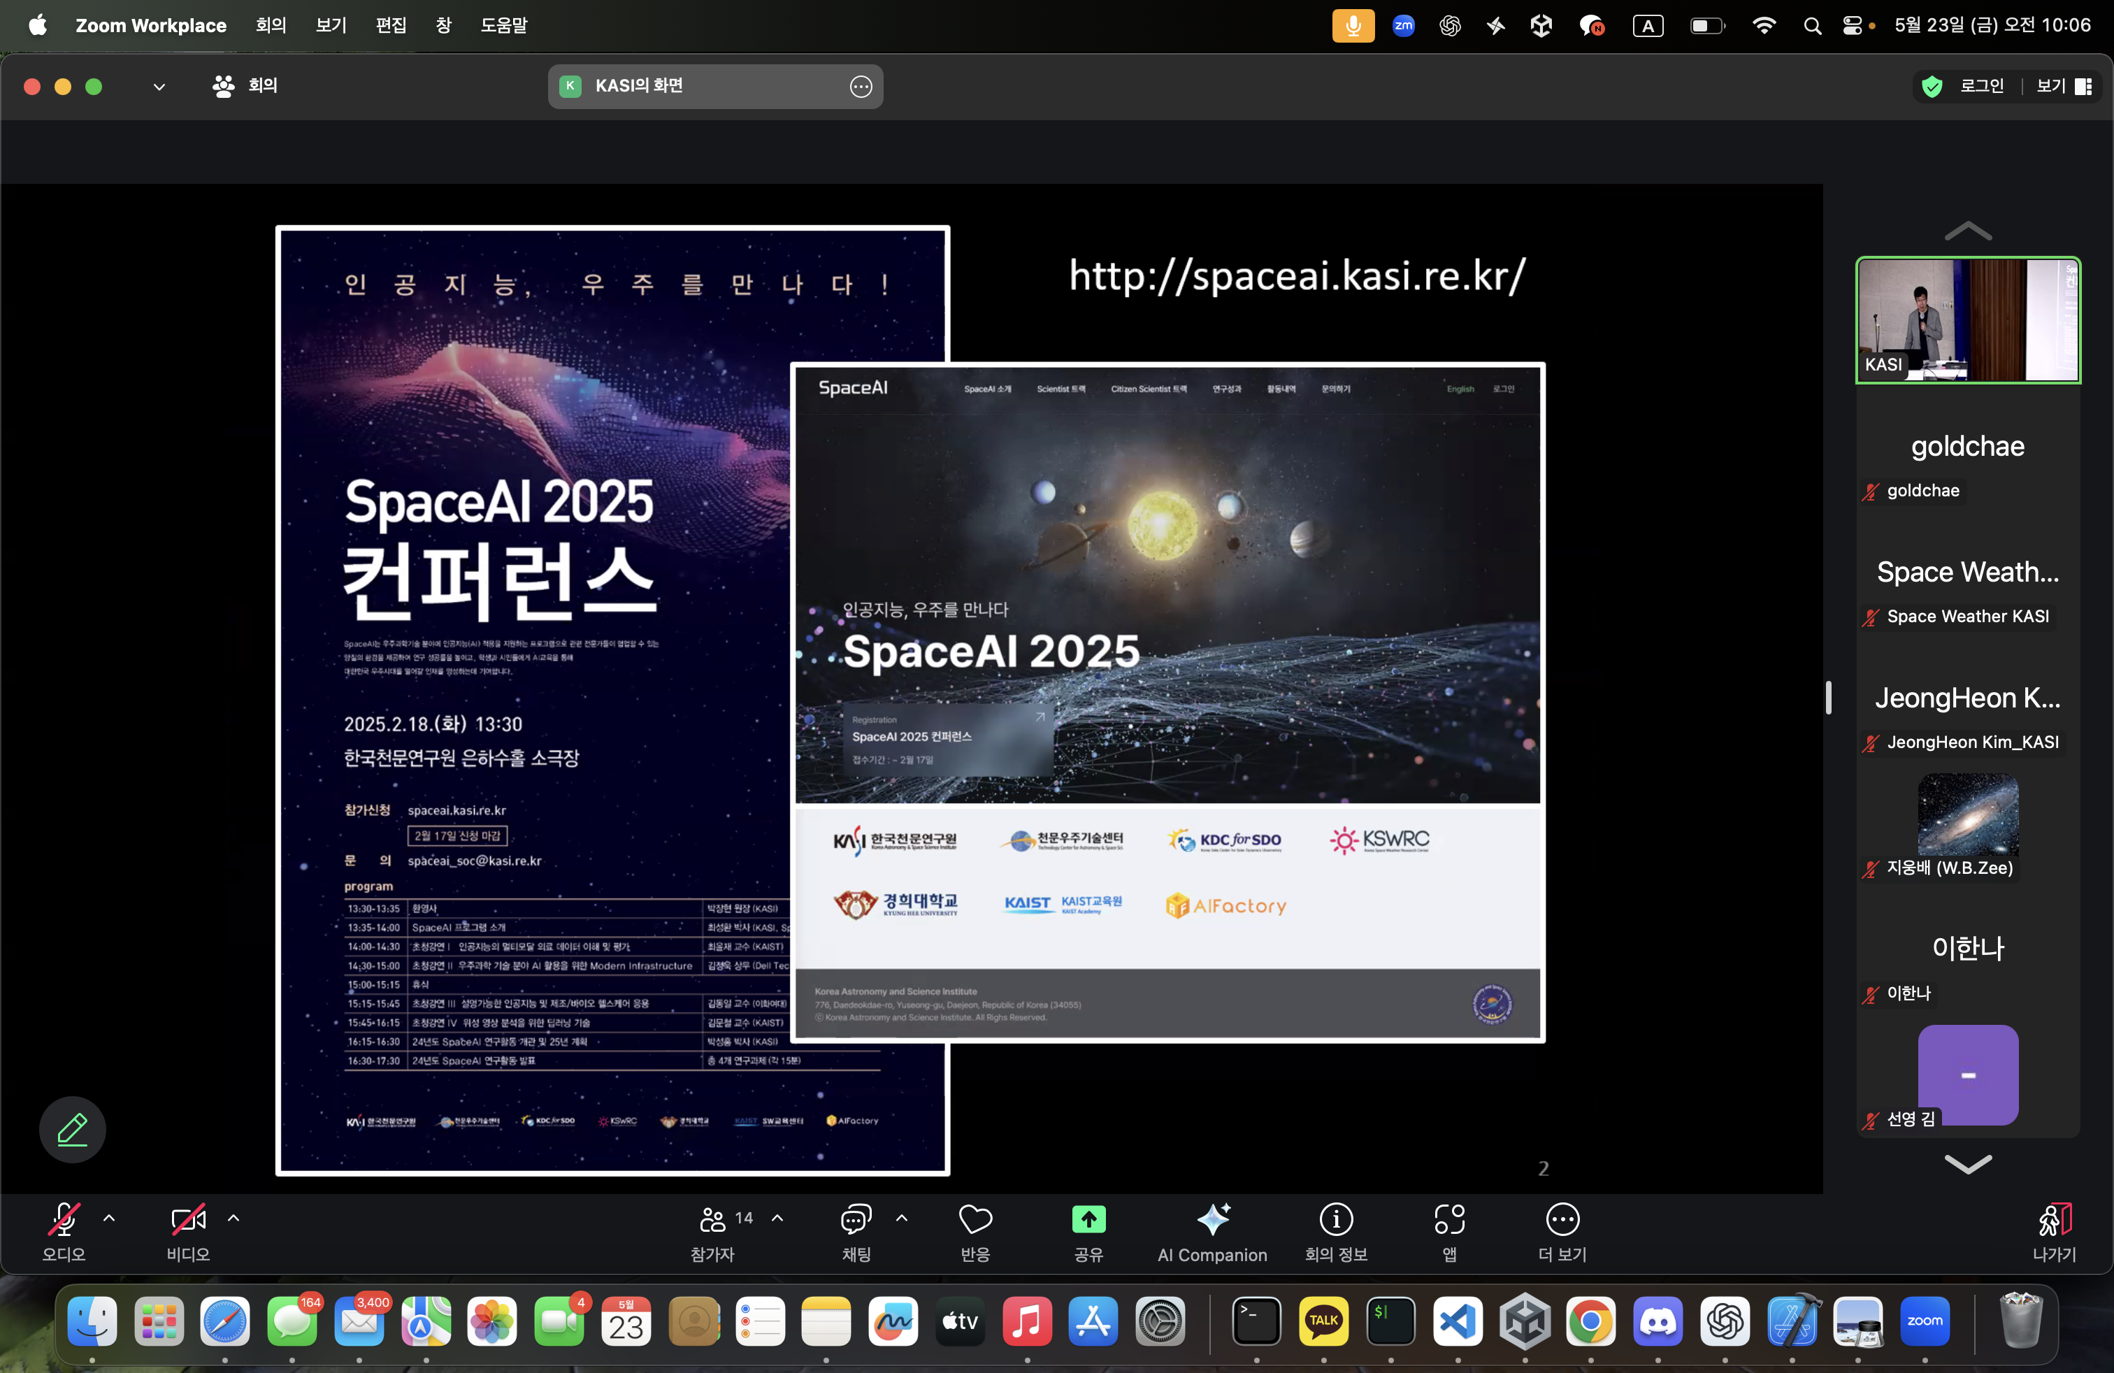Open Zoom Workplace app menu

[151, 25]
